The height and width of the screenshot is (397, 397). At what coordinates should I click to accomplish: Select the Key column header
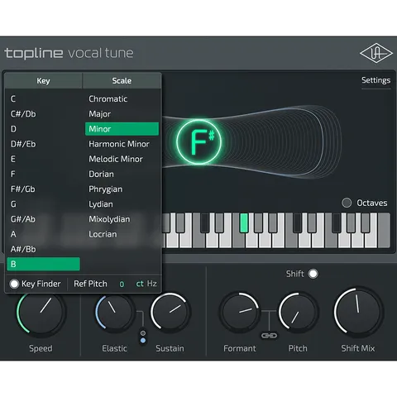click(43, 80)
